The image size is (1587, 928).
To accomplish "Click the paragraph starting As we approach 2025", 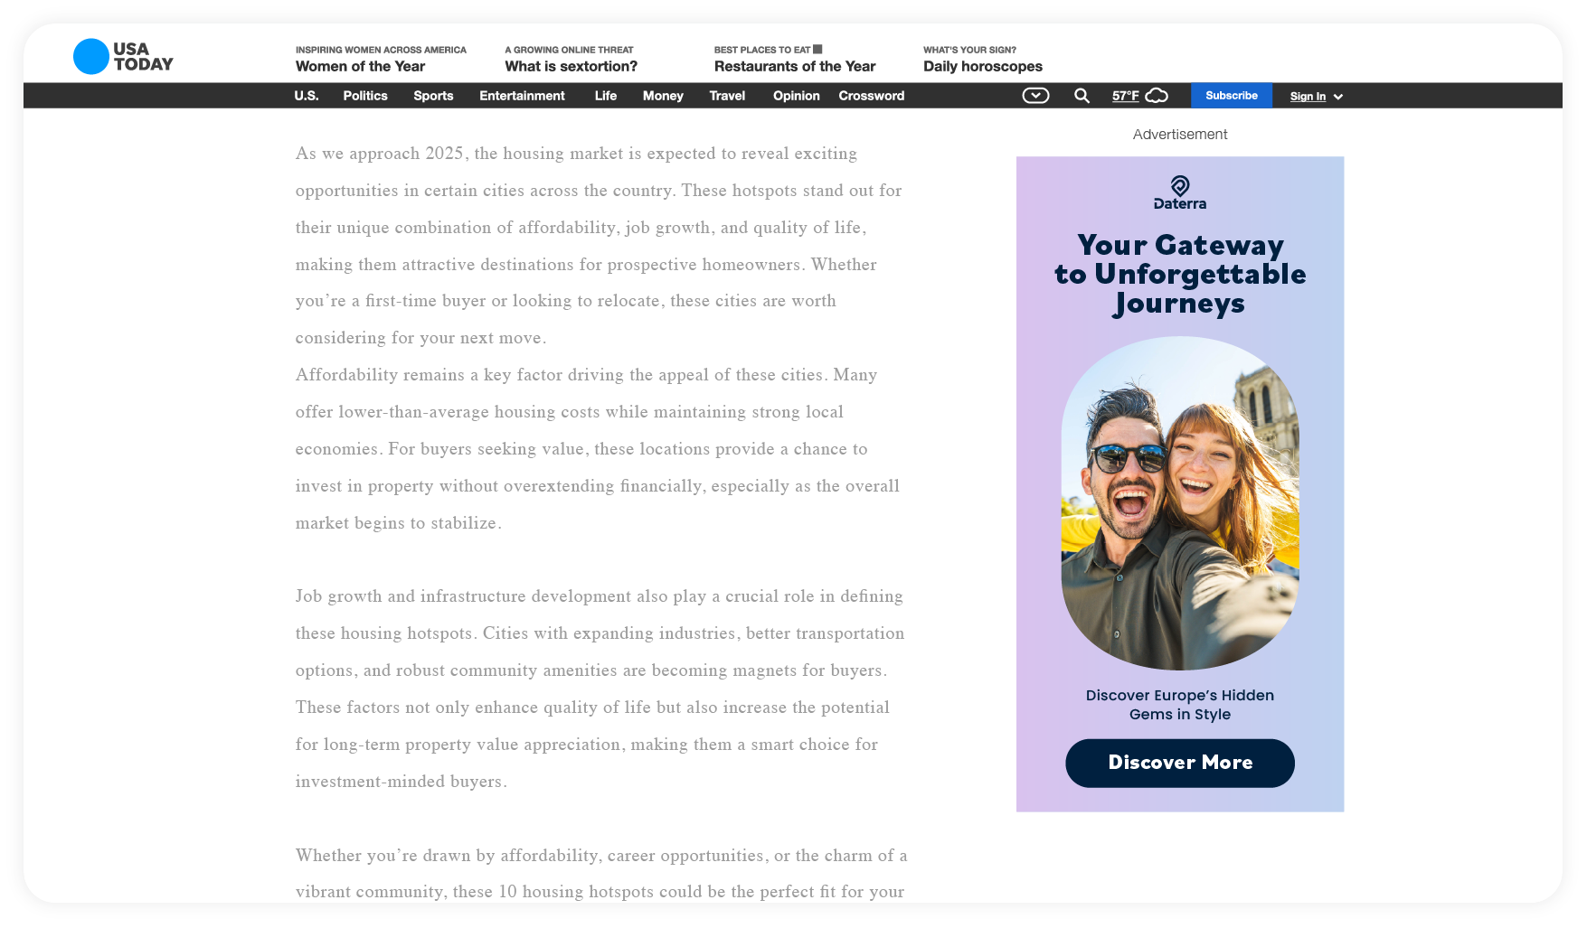I will (599, 246).
